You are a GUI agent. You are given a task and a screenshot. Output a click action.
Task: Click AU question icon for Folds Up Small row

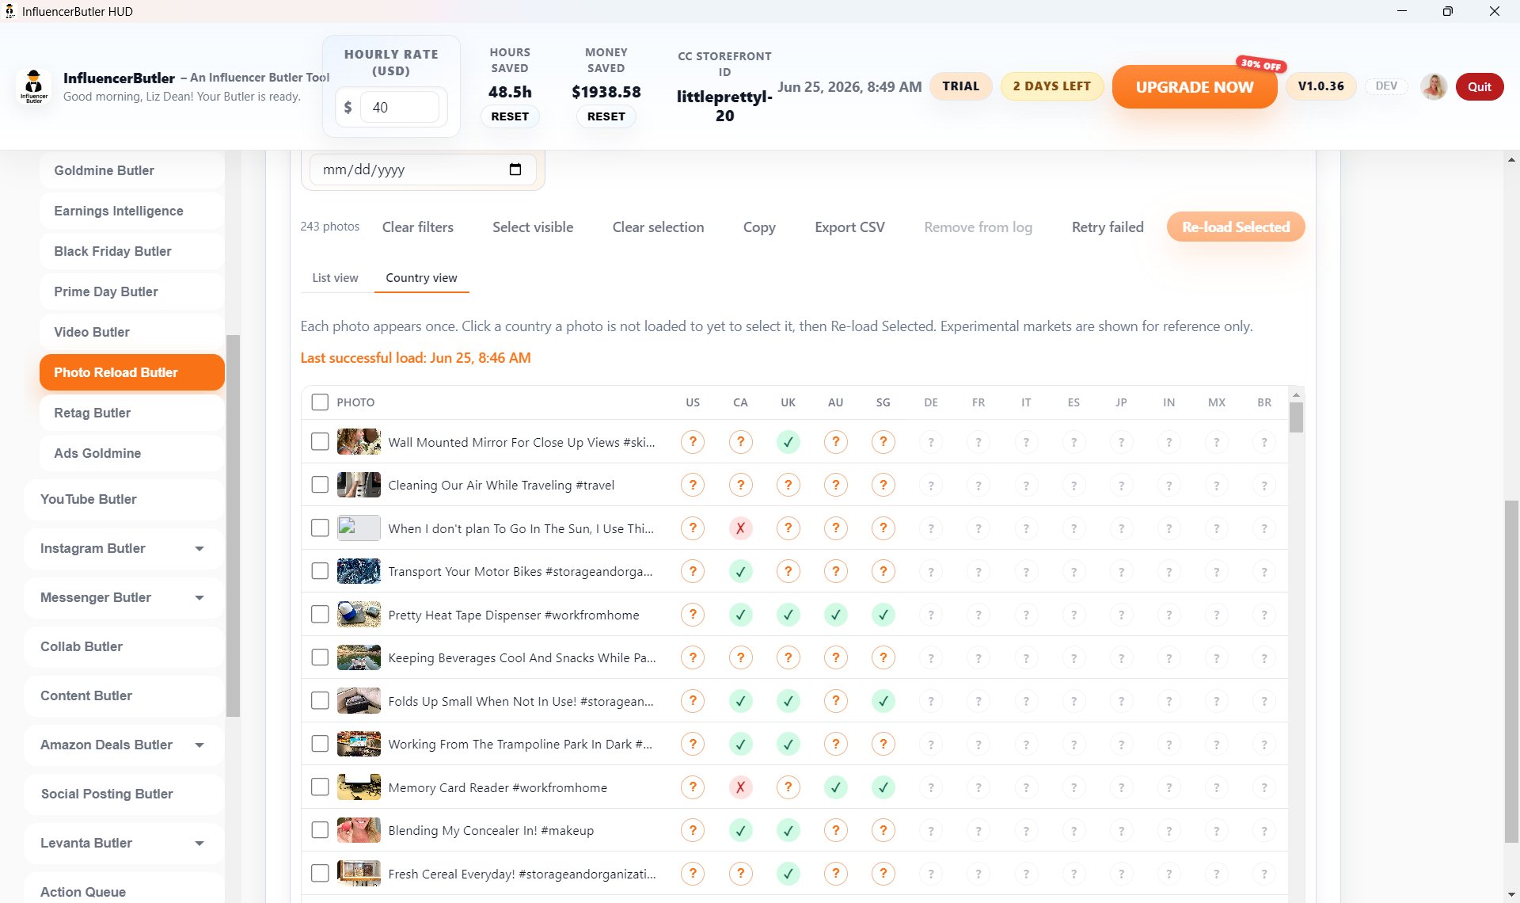tap(835, 701)
